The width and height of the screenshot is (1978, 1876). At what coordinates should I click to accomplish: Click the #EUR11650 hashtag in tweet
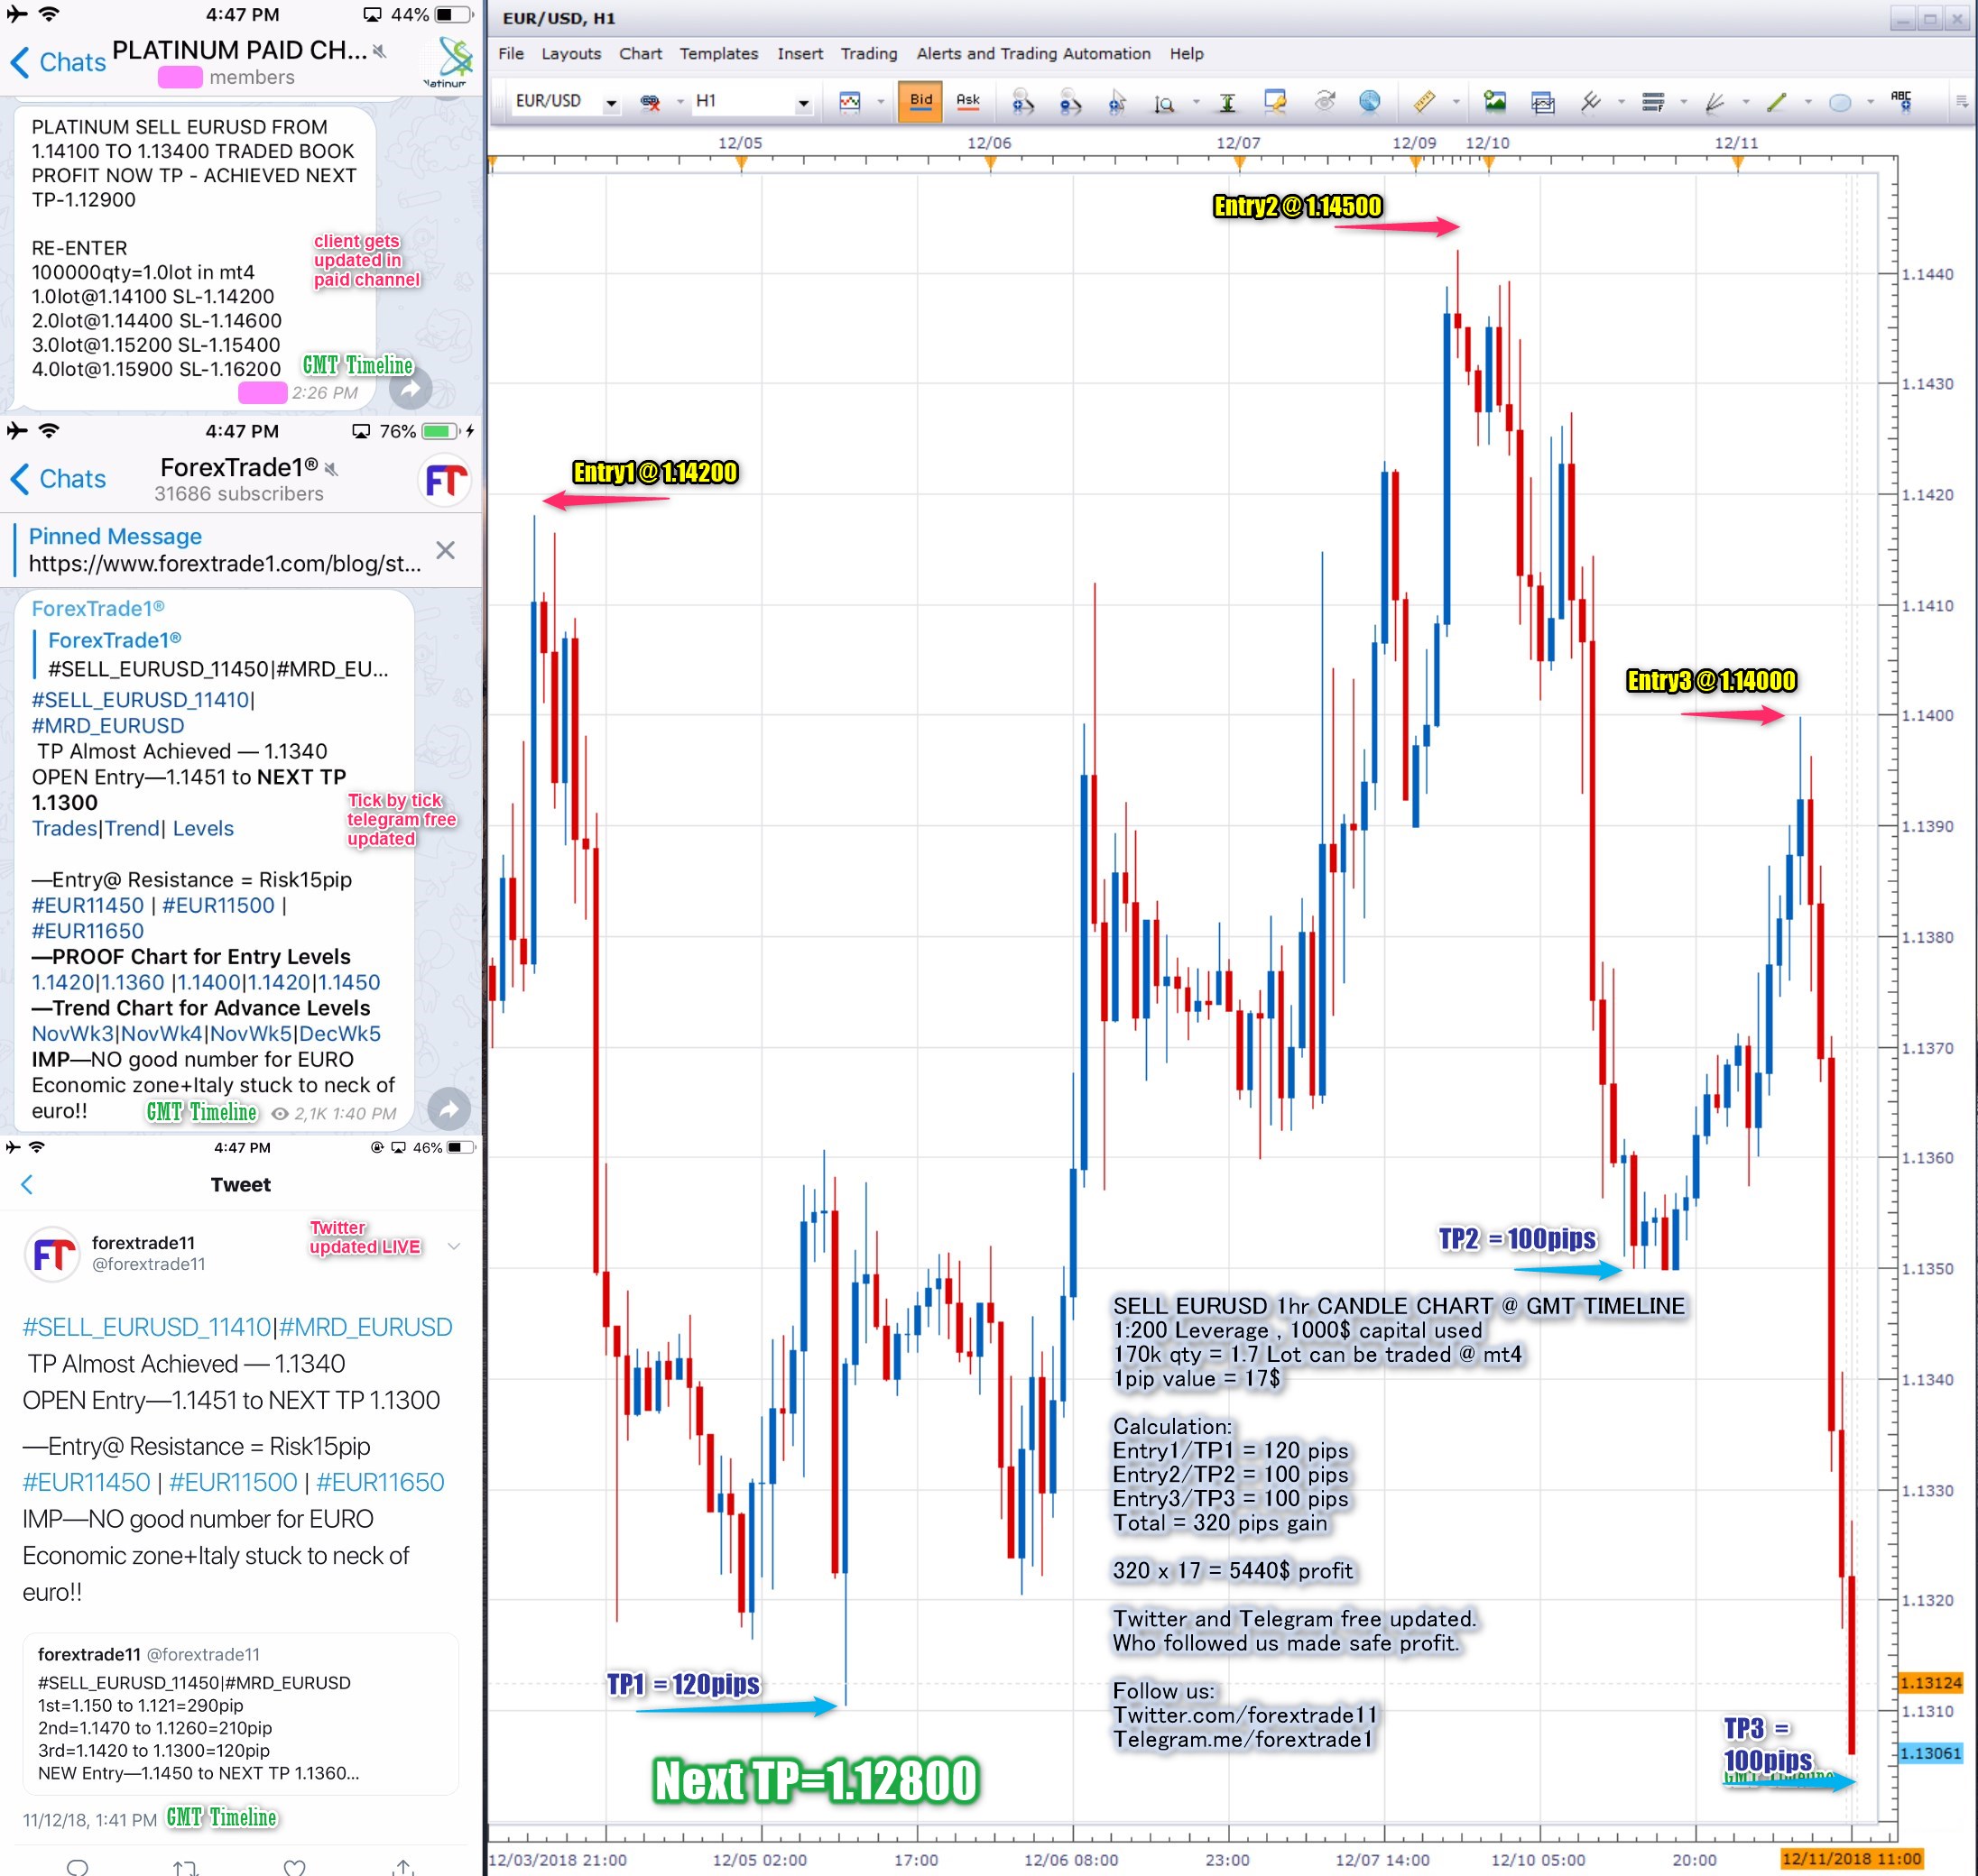(x=380, y=1482)
